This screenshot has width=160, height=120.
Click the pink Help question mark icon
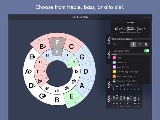coord(114,58)
